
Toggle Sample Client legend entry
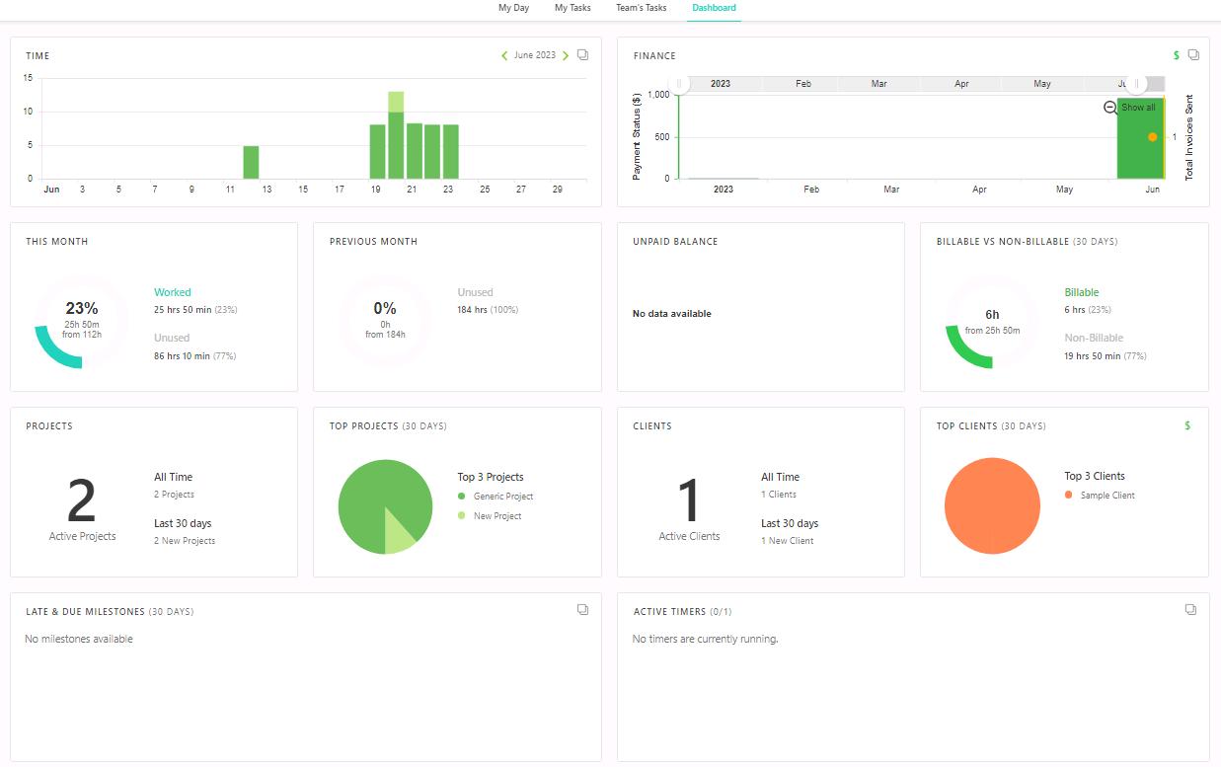pos(1107,496)
